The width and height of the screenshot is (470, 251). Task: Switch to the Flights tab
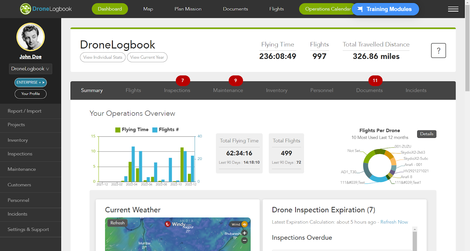[x=133, y=90]
